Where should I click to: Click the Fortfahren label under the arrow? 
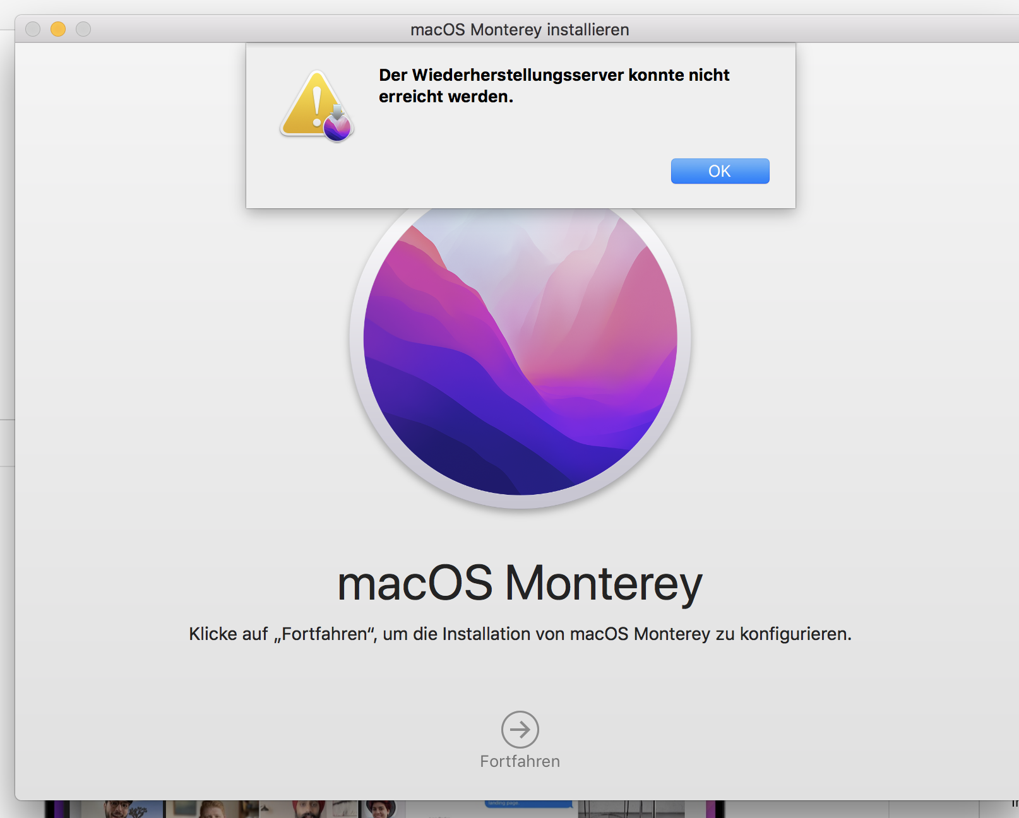520,761
